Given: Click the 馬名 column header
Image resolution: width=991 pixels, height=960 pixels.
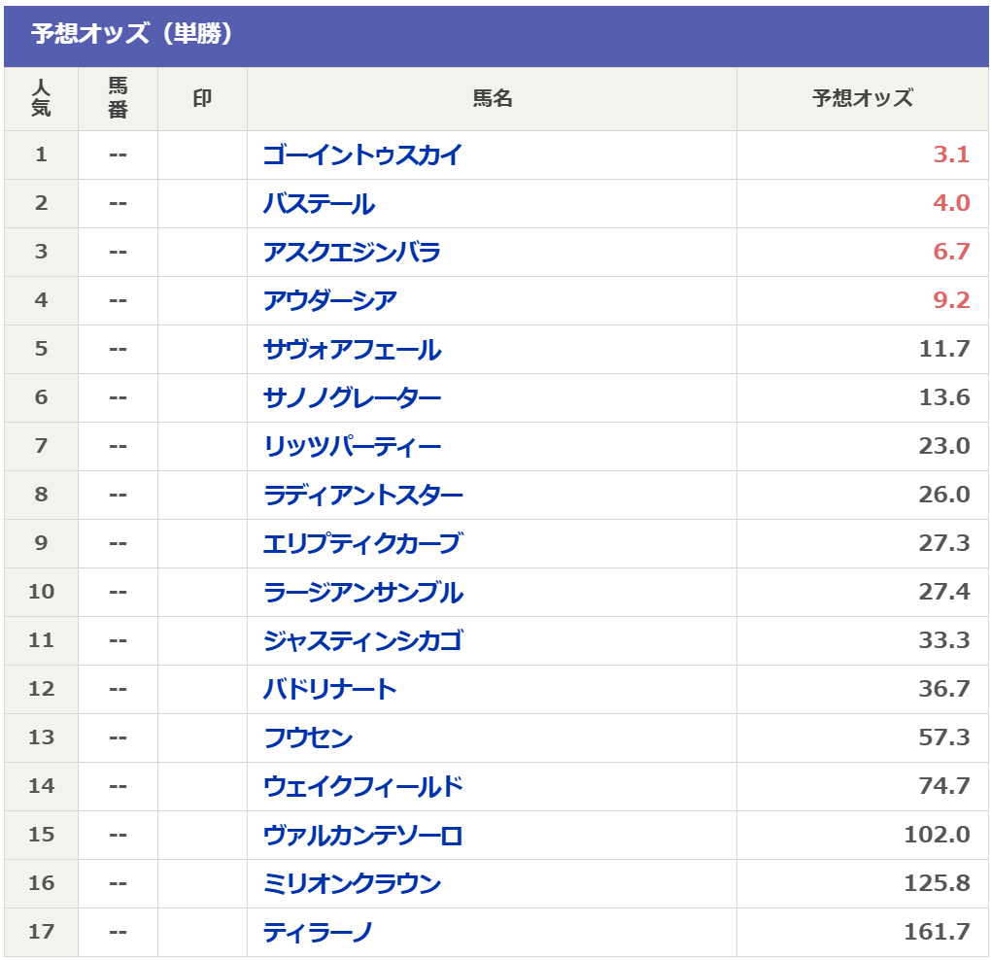Looking at the screenshot, I should [493, 98].
